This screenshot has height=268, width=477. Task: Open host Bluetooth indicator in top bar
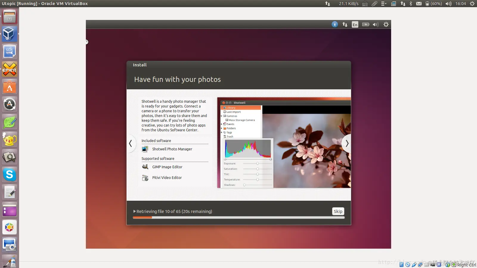(x=411, y=4)
